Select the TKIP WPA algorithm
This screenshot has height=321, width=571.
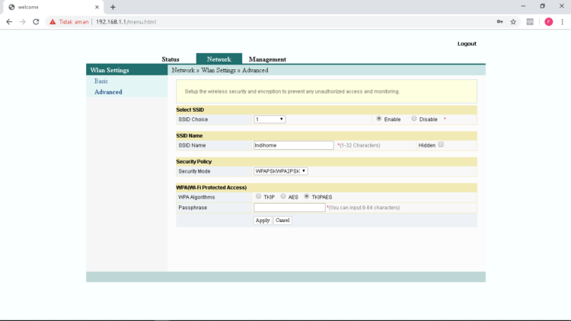click(258, 196)
